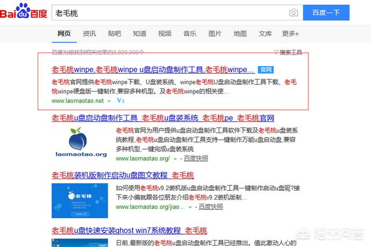Click snippet text starting 老毛桃官网提供老毛桃winpe下载
This screenshot has width=371, height=247.
coord(174,86)
